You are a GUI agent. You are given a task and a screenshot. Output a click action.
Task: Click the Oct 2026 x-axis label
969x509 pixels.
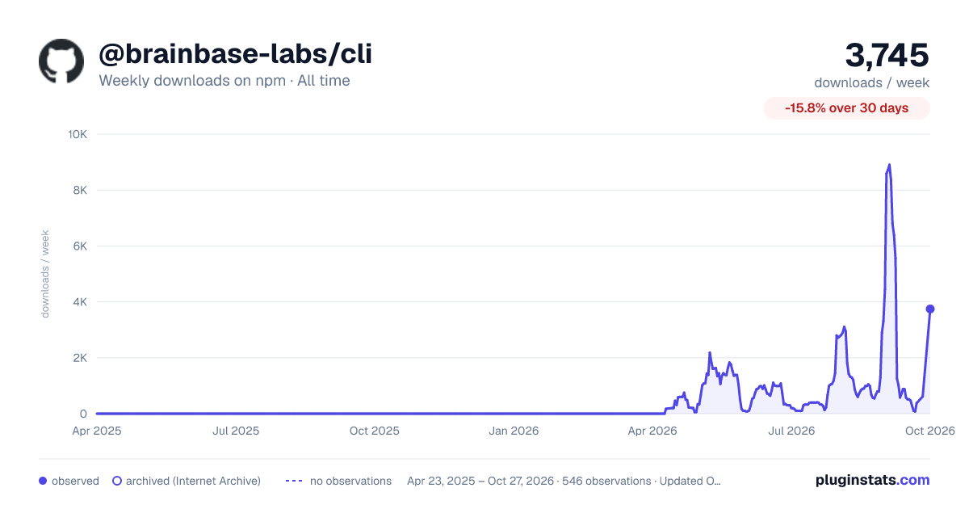click(x=930, y=431)
